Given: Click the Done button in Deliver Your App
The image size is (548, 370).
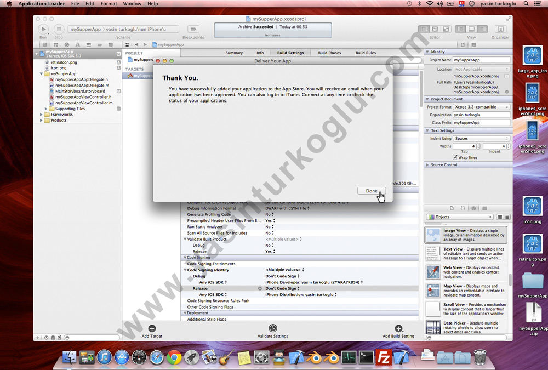Looking at the screenshot, I should [372, 191].
